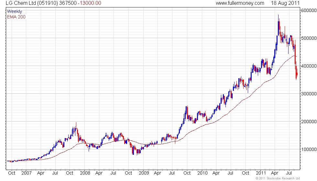Click the Apr label after 2007
The width and height of the screenshot is (317, 181).
point(41,173)
